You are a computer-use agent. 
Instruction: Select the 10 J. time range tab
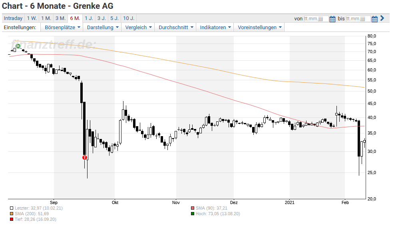click(x=129, y=18)
